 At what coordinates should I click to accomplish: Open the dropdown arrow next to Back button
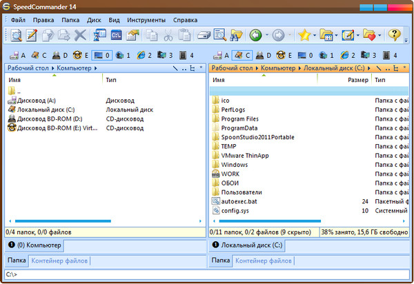(267, 34)
